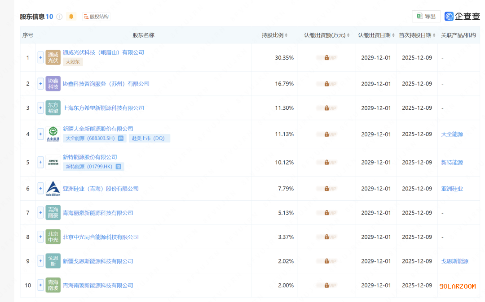Open 北京中光同合能源科技有限公司 company link
485x302 pixels.
coord(101,237)
